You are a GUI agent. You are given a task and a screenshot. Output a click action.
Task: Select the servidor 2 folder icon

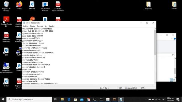coord(148,5)
